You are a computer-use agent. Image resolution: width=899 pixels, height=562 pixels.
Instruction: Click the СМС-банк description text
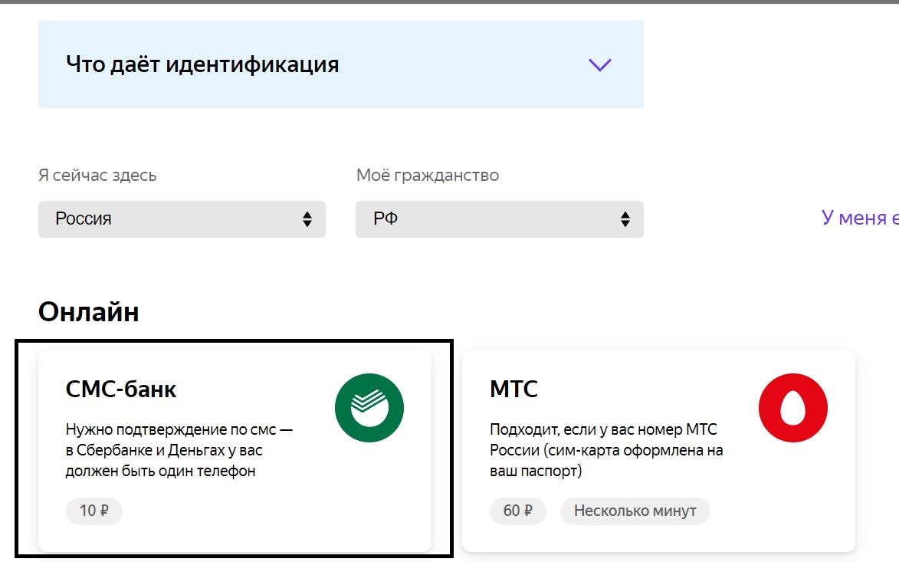(x=179, y=450)
